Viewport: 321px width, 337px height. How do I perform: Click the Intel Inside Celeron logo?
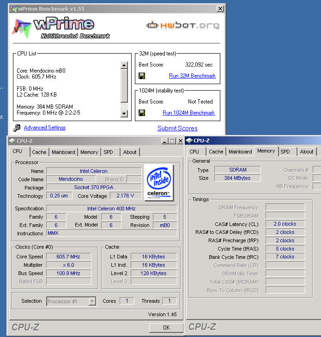tap(159, 183)
